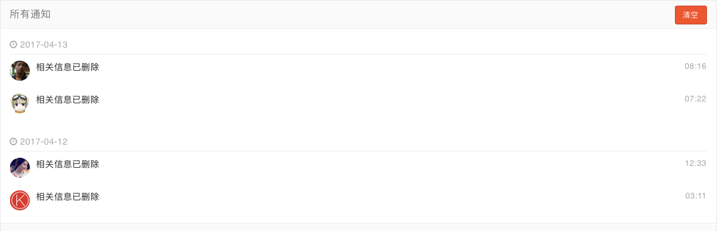Screen dimensions: 717x231
Task: Click the red 清空 button
Action: pos(691,15)
